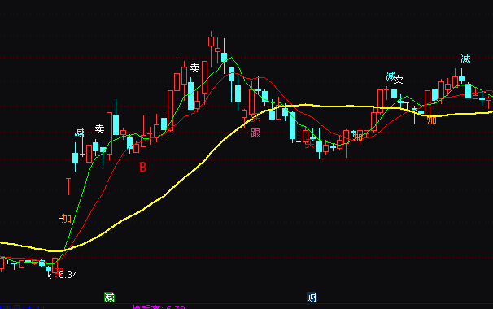Screen dimensions: 493x309
Task: Click the red 买 marker above 跟 label
Action: coord(256,117)
